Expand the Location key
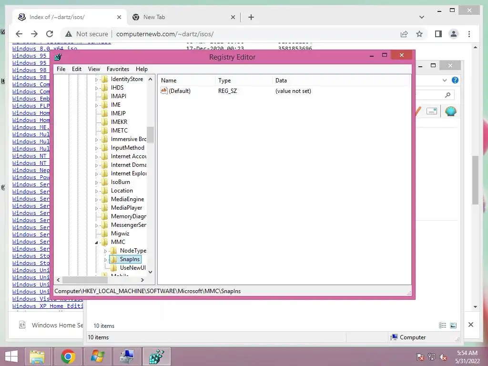This screenshot has height=366, width=488. click(x=96, y=191)
